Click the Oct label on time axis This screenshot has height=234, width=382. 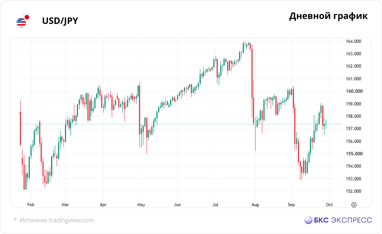point(329,204)
